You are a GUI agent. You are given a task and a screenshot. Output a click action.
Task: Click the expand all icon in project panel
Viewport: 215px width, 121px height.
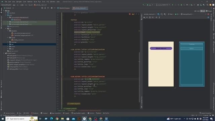coord(45,8)
